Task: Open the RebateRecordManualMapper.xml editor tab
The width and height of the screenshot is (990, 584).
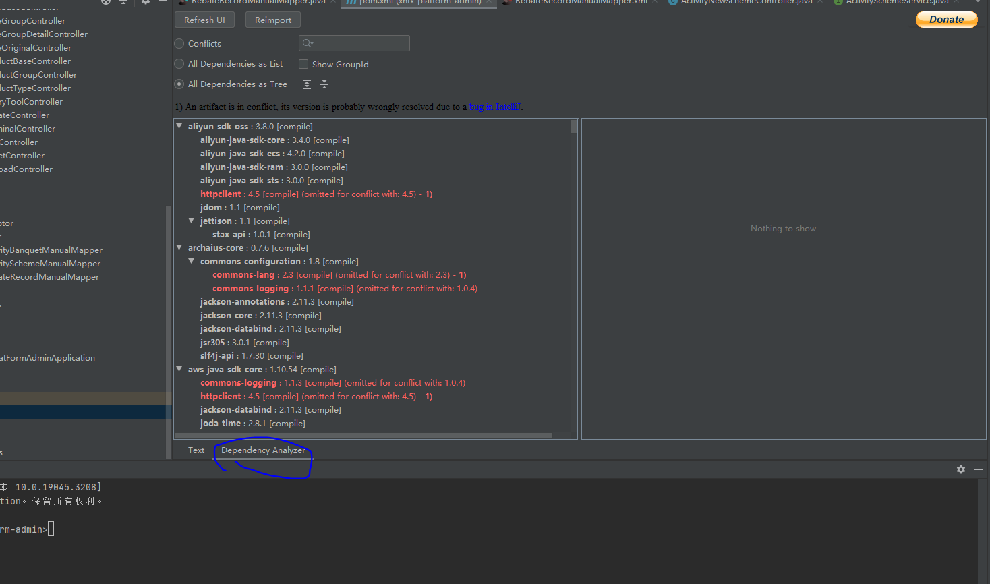Action: (x=580, y=3)
